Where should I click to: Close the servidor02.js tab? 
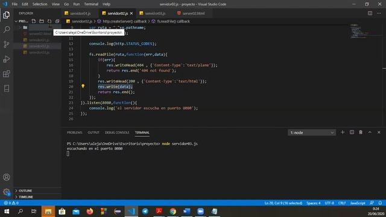tap(131, 13)
